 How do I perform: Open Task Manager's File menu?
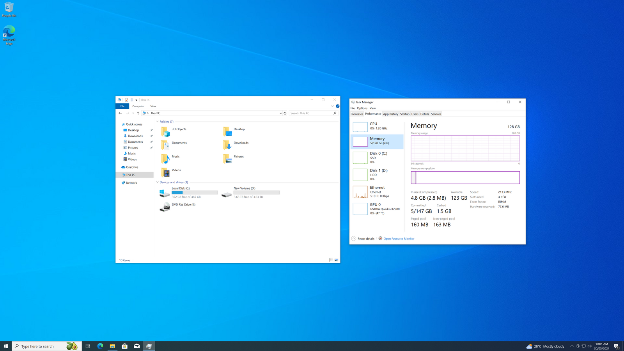[353, 108]
